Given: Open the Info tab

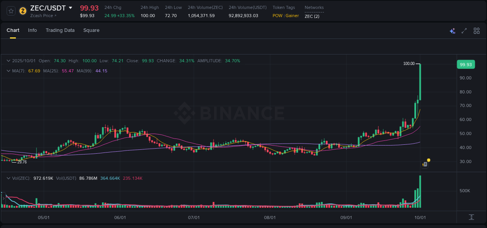Looking at the screenshot, I should [x=32, y=30].
